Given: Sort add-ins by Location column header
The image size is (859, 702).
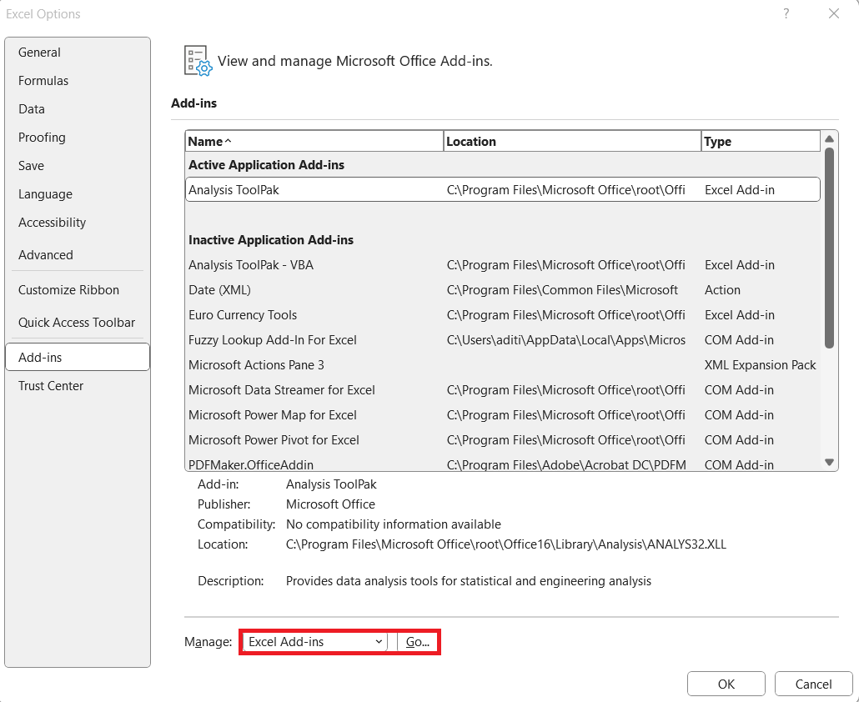Looking at the screenshot, I should click(x=572, y=141).
